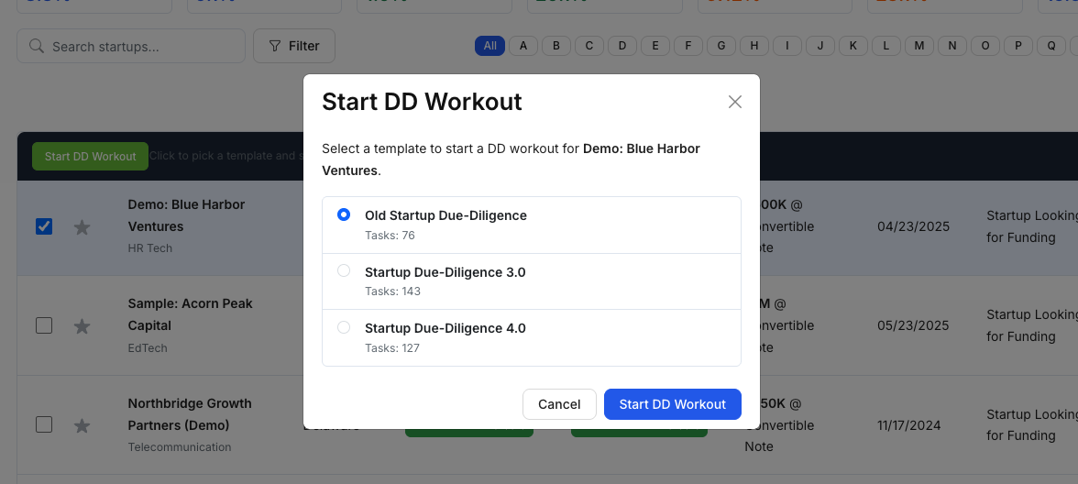Filter startups by letter H
The image size is (1078, 484).
point(754,46)
